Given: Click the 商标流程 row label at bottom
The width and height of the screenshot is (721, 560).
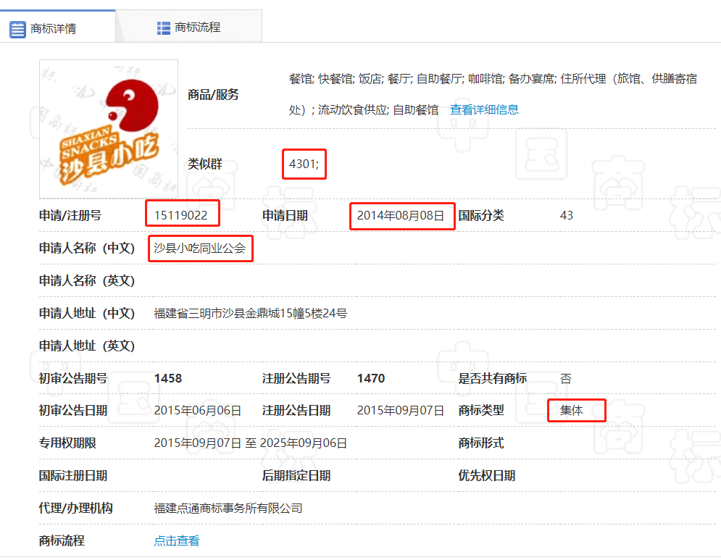Looking at the screenshot, I should (62, 540).
